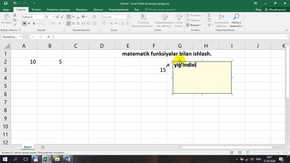Screen dimensions: 290x163
Task: Toggle align text right
Action: 78,24
